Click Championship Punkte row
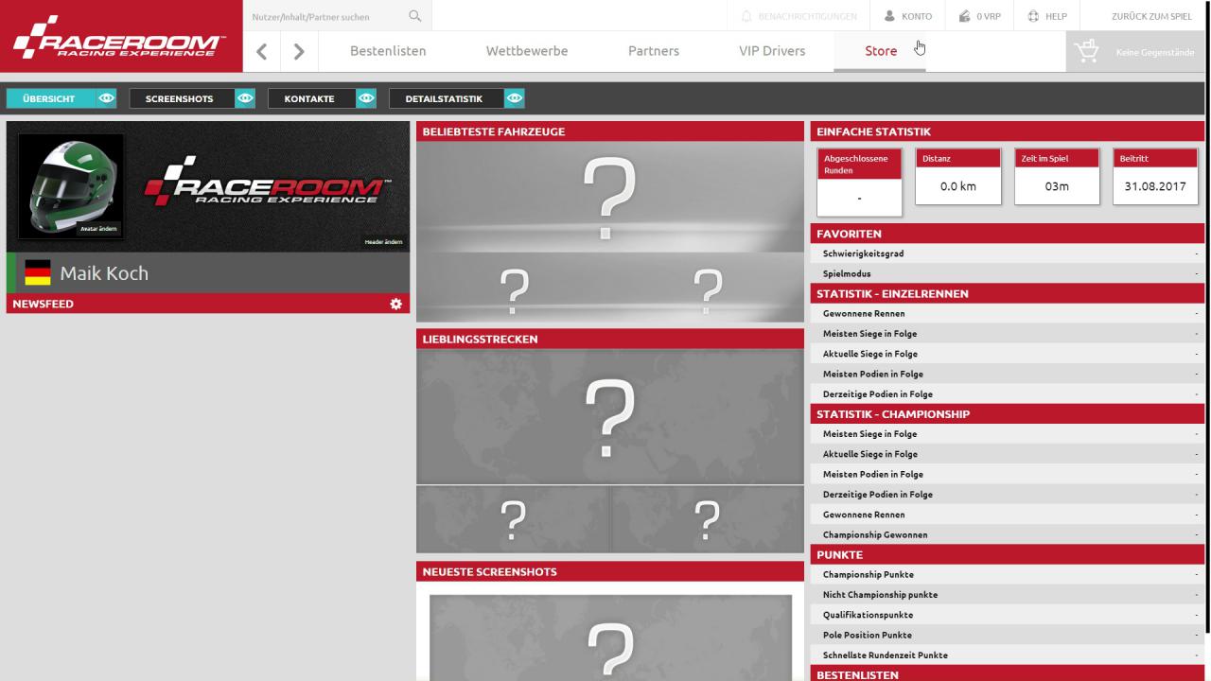Viewport: 1211px width, 681px height. [x=1007, y=574]
